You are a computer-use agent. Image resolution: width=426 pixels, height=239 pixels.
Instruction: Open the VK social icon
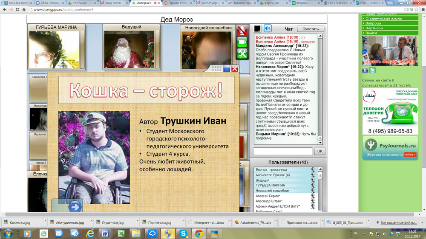365,70
